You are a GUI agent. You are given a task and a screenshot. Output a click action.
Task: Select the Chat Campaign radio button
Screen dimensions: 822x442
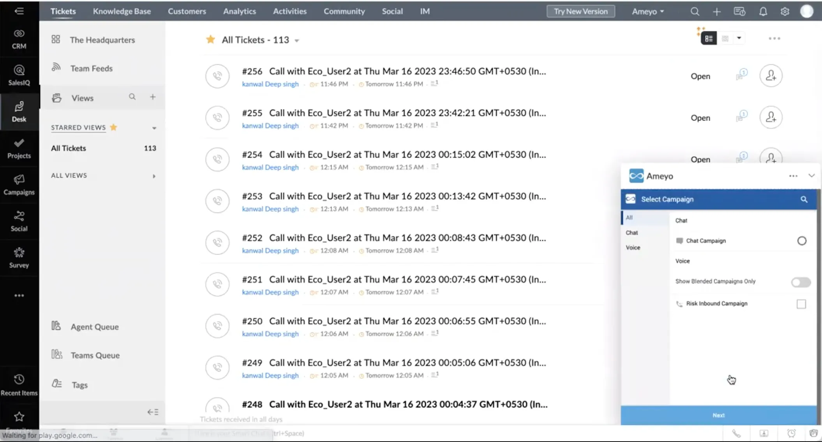pos(801,241)
